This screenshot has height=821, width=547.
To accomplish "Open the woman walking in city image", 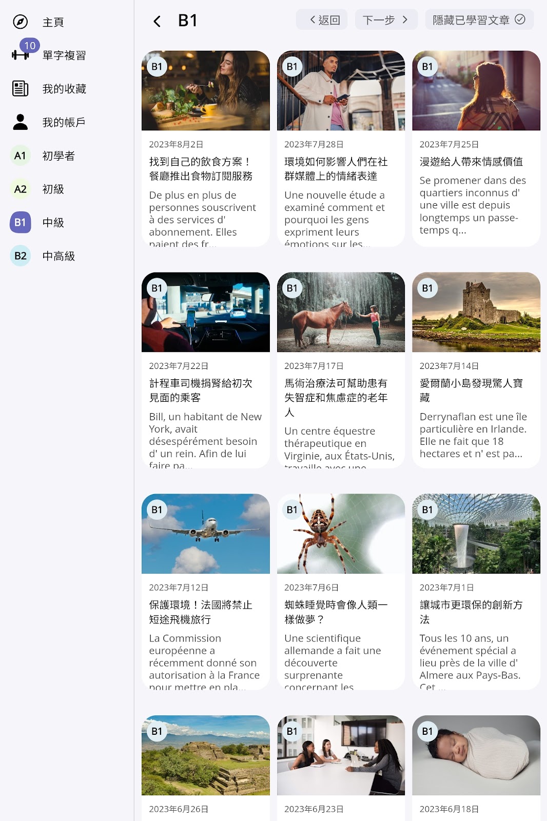I will (476, 90).
